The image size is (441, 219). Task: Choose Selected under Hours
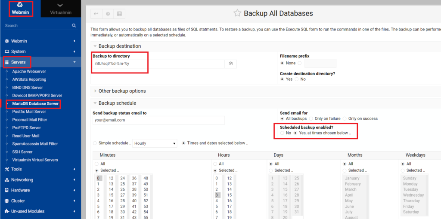215,170
